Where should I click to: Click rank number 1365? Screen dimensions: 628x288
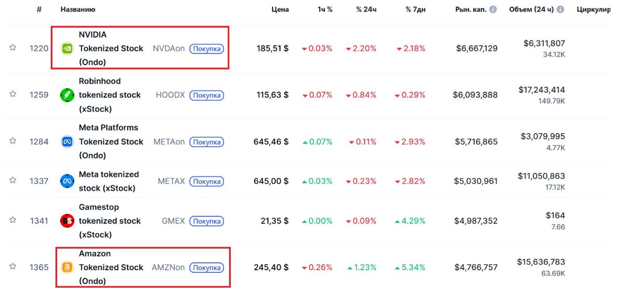(x=39, y=267)
